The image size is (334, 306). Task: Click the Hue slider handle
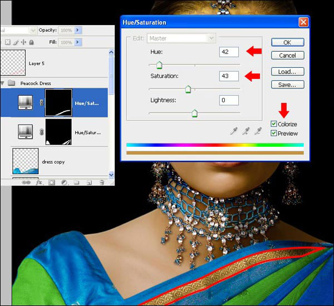coord(159,65)
